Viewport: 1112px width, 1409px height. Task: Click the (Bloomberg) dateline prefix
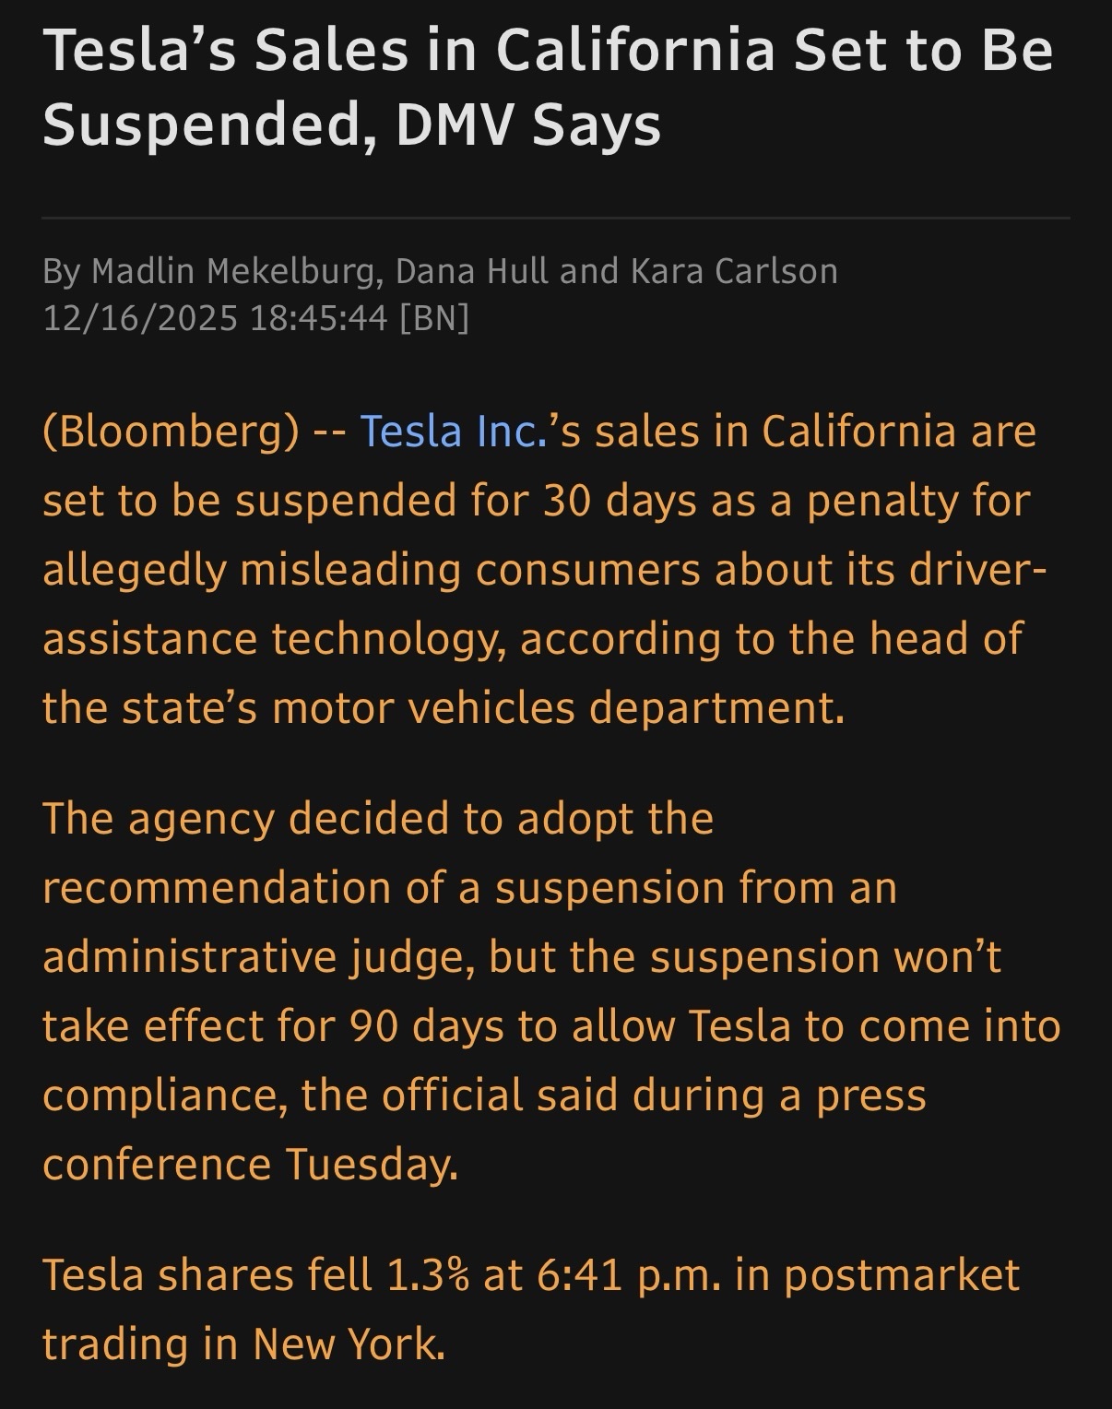171,432
